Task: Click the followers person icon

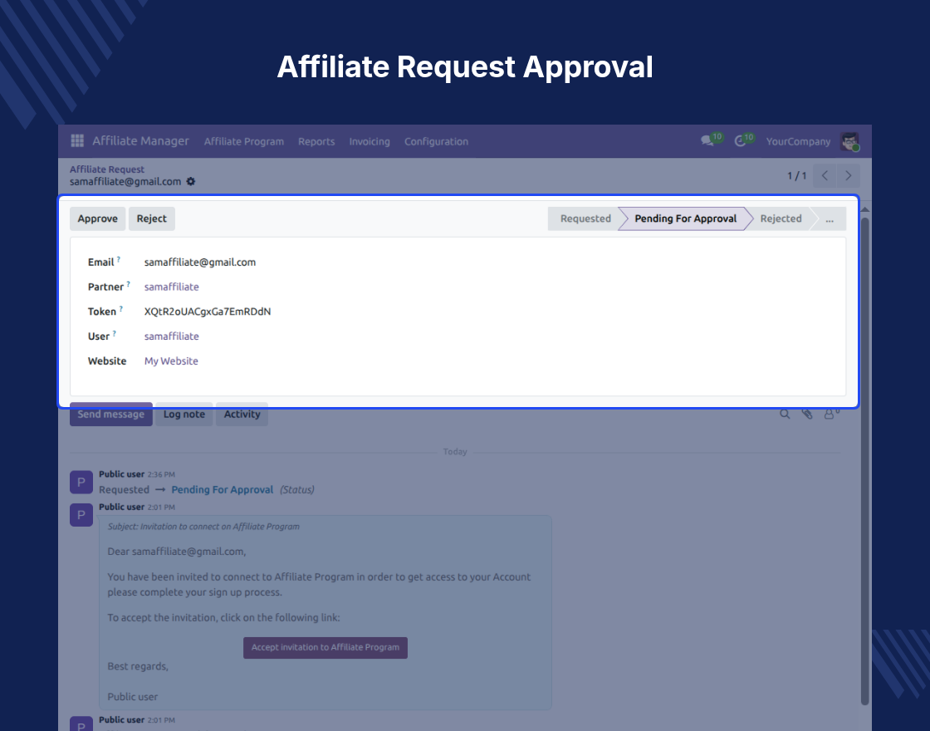Action: tap(830, 415)
